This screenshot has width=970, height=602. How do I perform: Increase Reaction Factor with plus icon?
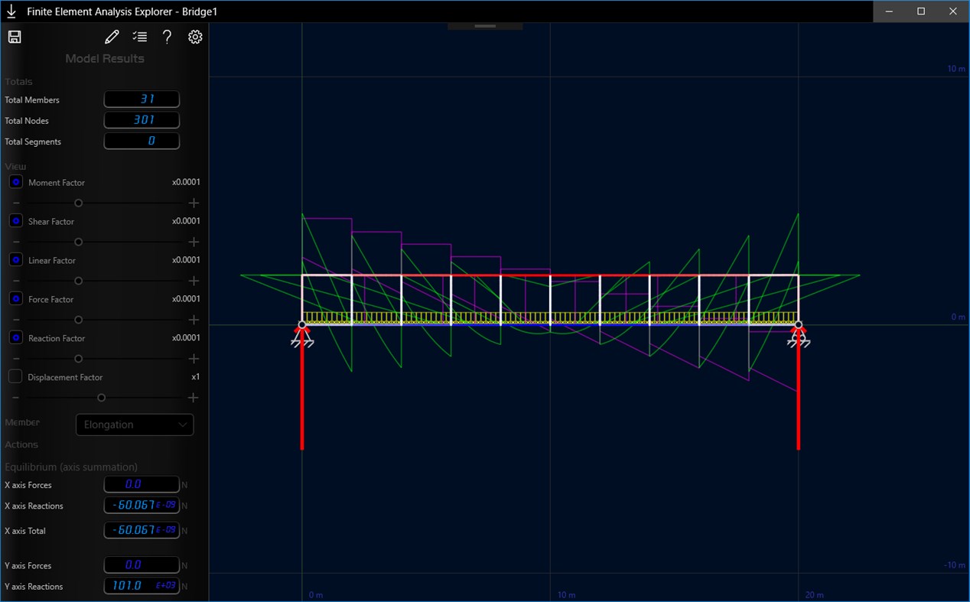coord(194,358)
